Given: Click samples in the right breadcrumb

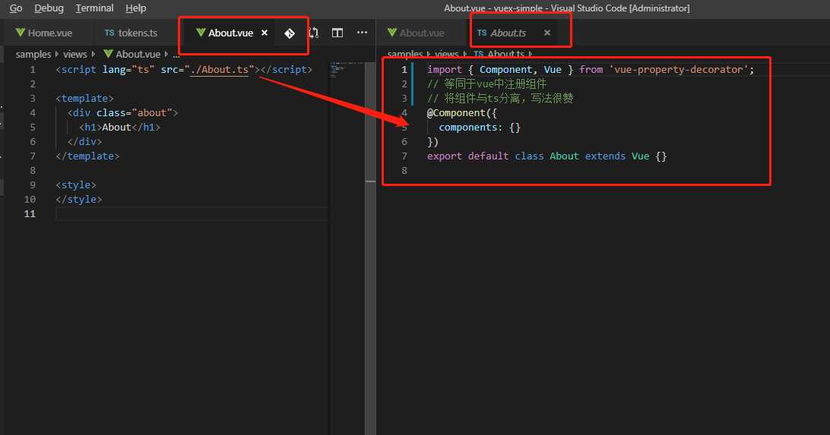Looking at the screenshot, I should pyautogui.click(x=405, y=54).
